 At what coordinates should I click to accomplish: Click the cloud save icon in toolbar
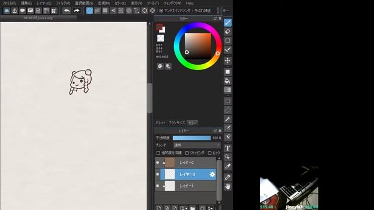click(x=6, y=10)
